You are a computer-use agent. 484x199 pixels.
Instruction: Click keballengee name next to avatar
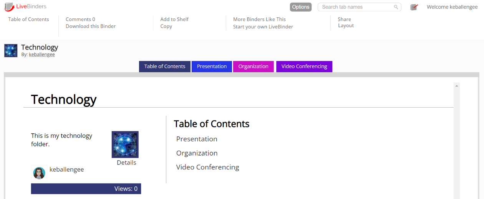click(x=67, y=169)
